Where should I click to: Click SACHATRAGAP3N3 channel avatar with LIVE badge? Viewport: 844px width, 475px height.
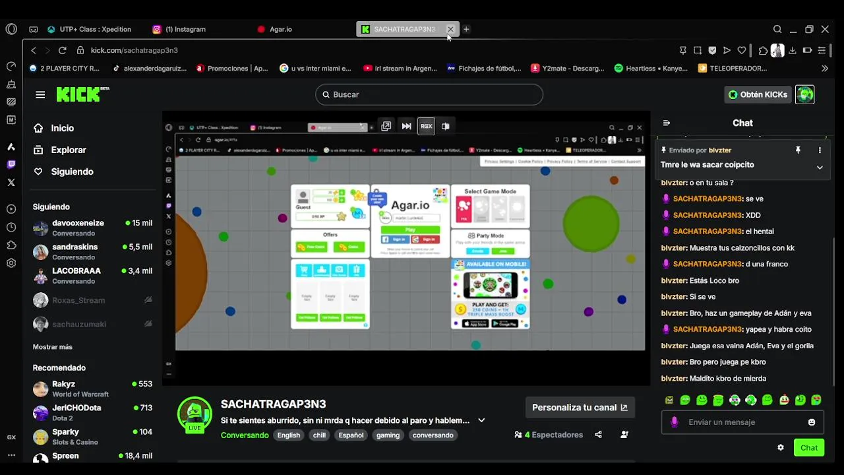[195, 414]
